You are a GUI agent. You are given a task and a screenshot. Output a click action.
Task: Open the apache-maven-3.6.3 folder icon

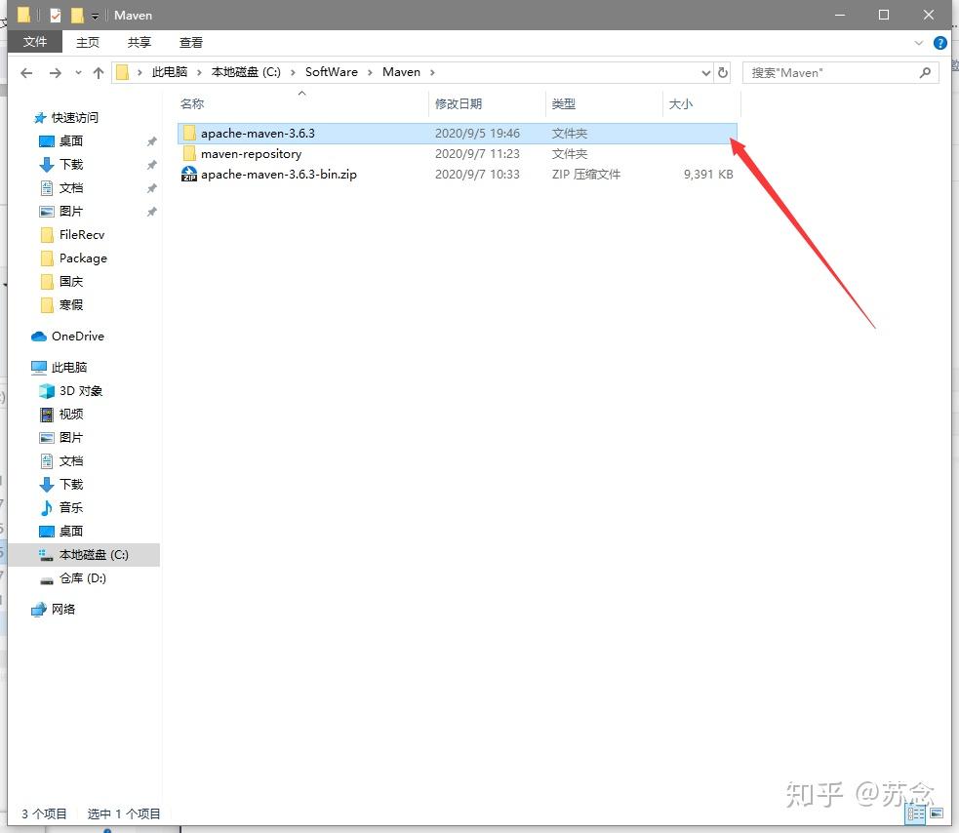tap(189, 133)
